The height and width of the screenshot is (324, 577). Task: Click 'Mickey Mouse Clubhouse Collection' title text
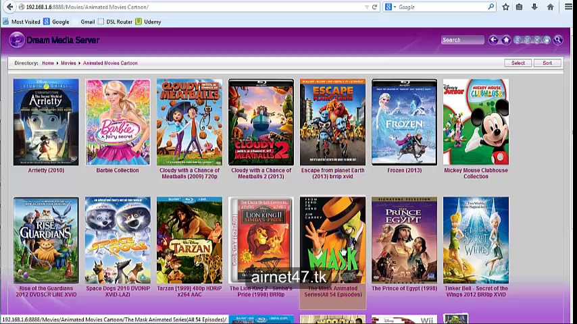[x=476, y=173]
